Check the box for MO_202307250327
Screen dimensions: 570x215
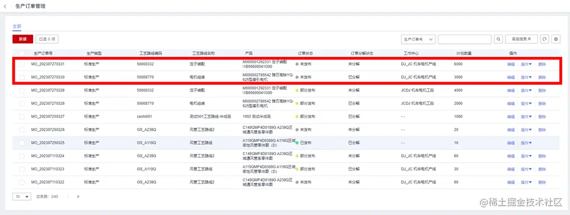pyautogui.click(x=22, y=116)
